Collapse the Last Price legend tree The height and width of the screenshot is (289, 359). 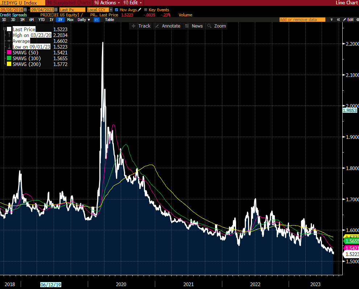coord(4,29)
